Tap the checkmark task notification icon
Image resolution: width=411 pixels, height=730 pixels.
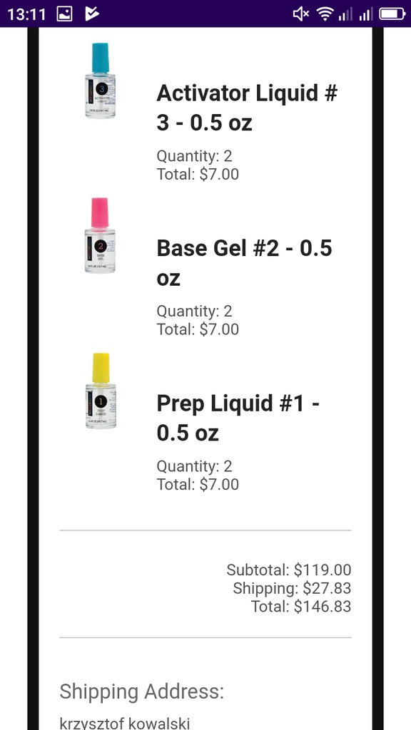point(92,14)
